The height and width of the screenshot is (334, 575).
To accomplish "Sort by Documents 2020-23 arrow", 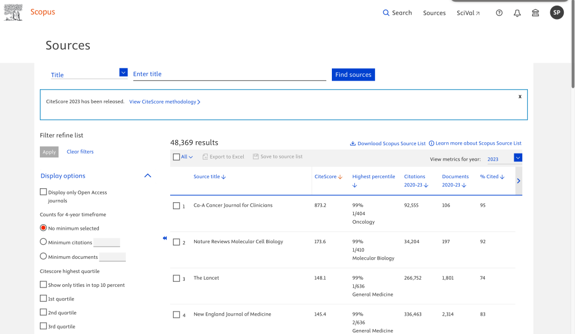I will coord(464,185).
